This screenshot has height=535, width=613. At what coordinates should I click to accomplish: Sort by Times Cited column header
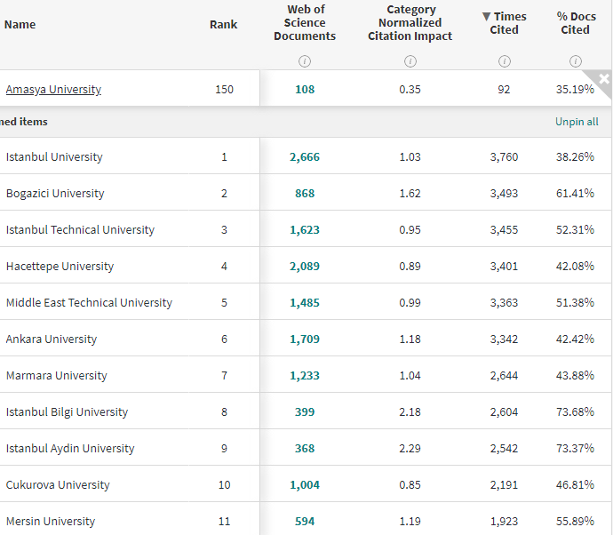pyautogui.click(x=504, y=23)
